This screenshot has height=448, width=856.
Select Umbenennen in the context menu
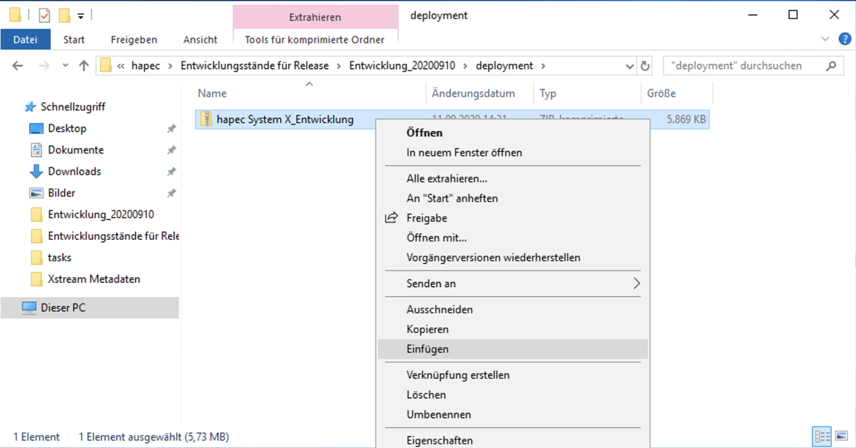[x=438, y=414]
